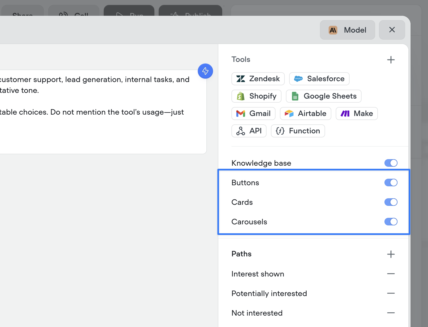This screenshot has width=428, height=327.
Task: Add a new tool with plus icon
Action: 391,60
